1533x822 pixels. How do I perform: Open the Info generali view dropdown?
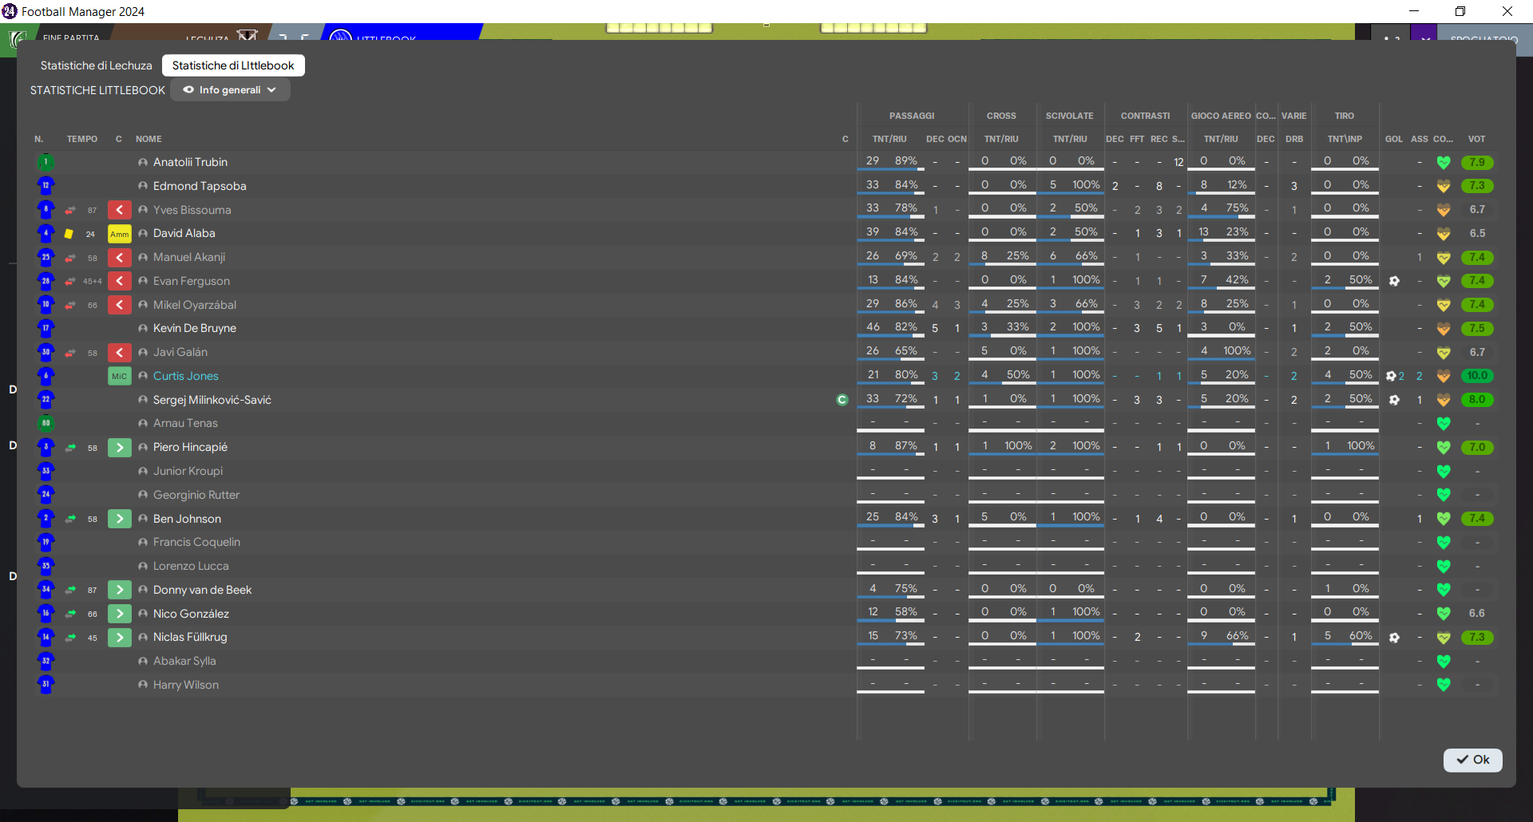coord(230,90)
